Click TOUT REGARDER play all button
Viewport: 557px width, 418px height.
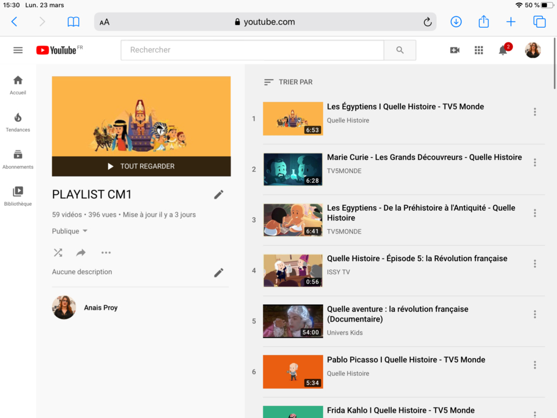pos(141,167)
